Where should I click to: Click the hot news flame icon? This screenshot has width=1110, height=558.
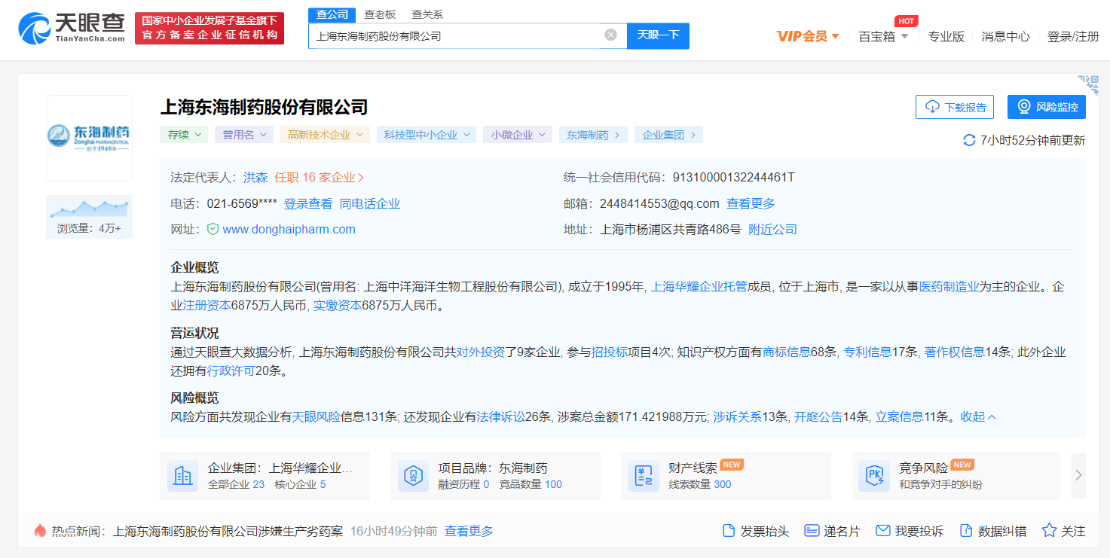tap(40, 531)
